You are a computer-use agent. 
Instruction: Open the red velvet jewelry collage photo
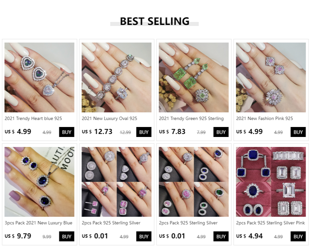(271, 182)
